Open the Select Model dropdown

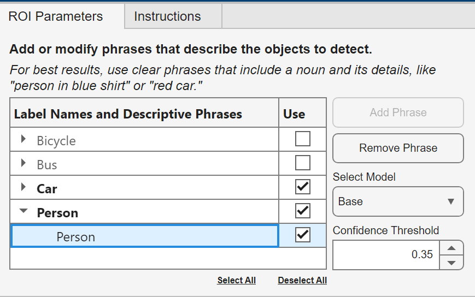(x=398, y=201)
